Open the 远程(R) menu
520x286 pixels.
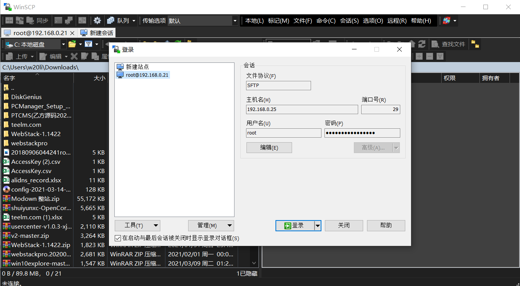tap(397, 20)
